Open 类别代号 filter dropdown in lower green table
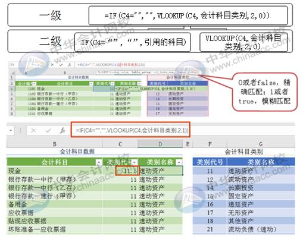The width and height of the screenshot is (303, 239). (135, 162)
